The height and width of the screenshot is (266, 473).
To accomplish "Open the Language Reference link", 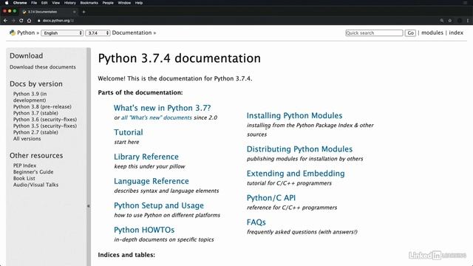I will click(152, 181).
